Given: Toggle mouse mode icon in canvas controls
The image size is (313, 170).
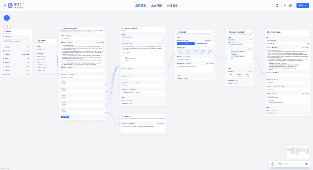Looking at the screenshot, I should 273,164.
